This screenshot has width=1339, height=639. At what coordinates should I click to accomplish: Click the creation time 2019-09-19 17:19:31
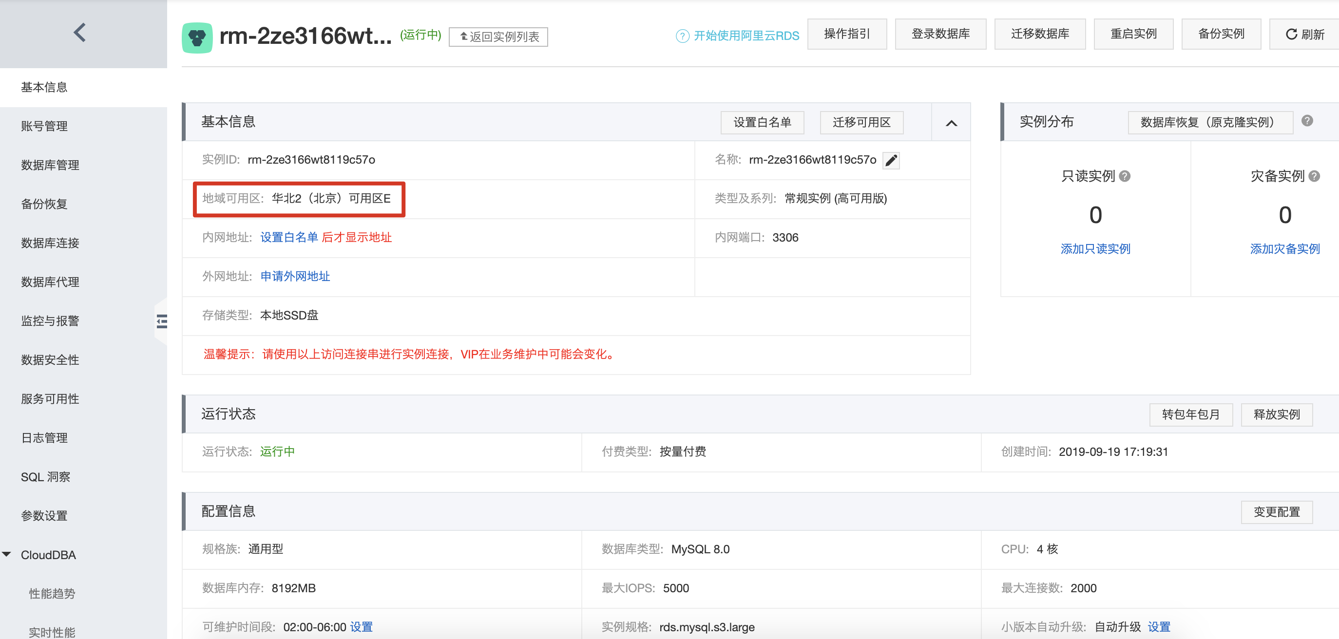coord(1113,452)
